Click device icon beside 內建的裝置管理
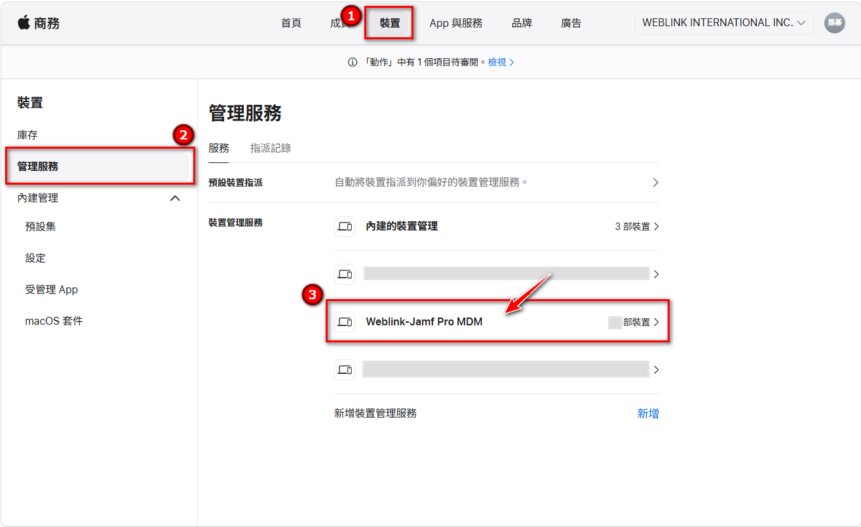861x527 pixels. (x=345, y=227)
